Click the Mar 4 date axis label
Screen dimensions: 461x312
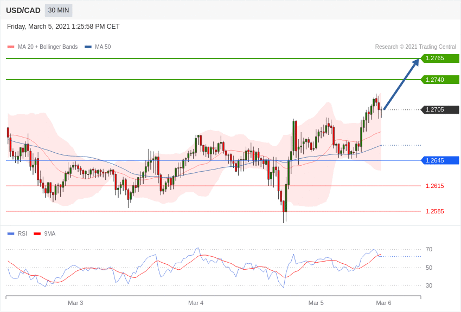(x=196, y=303)
